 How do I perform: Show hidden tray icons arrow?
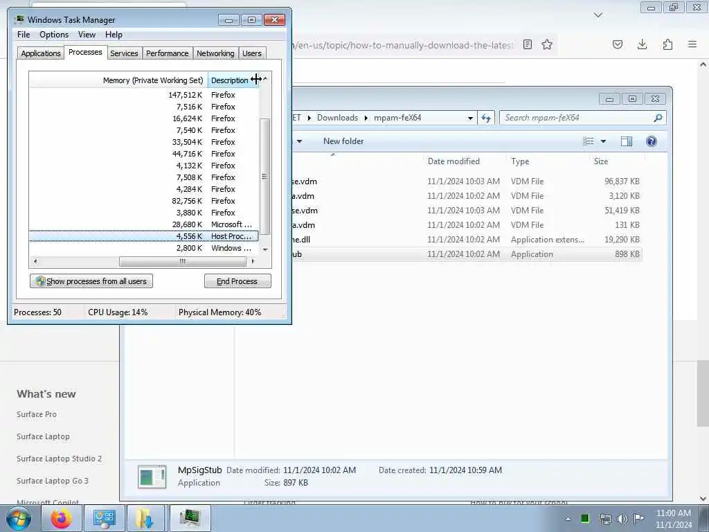(568, 519)
